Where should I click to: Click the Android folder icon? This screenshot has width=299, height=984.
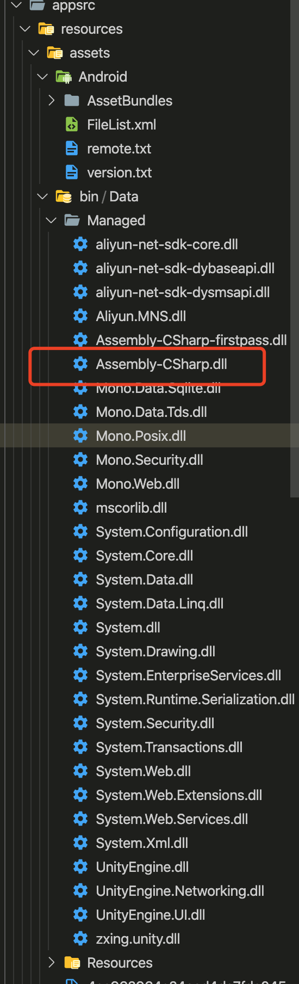tap(64, 77)
